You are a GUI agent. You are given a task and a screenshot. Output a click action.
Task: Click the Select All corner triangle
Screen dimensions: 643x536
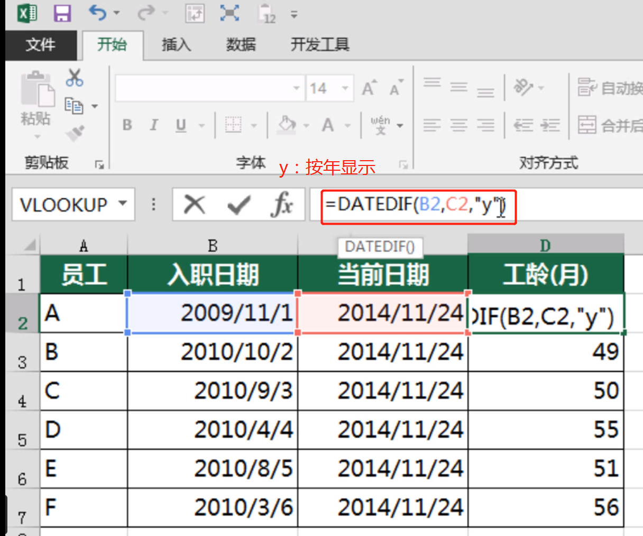point(29,245)
